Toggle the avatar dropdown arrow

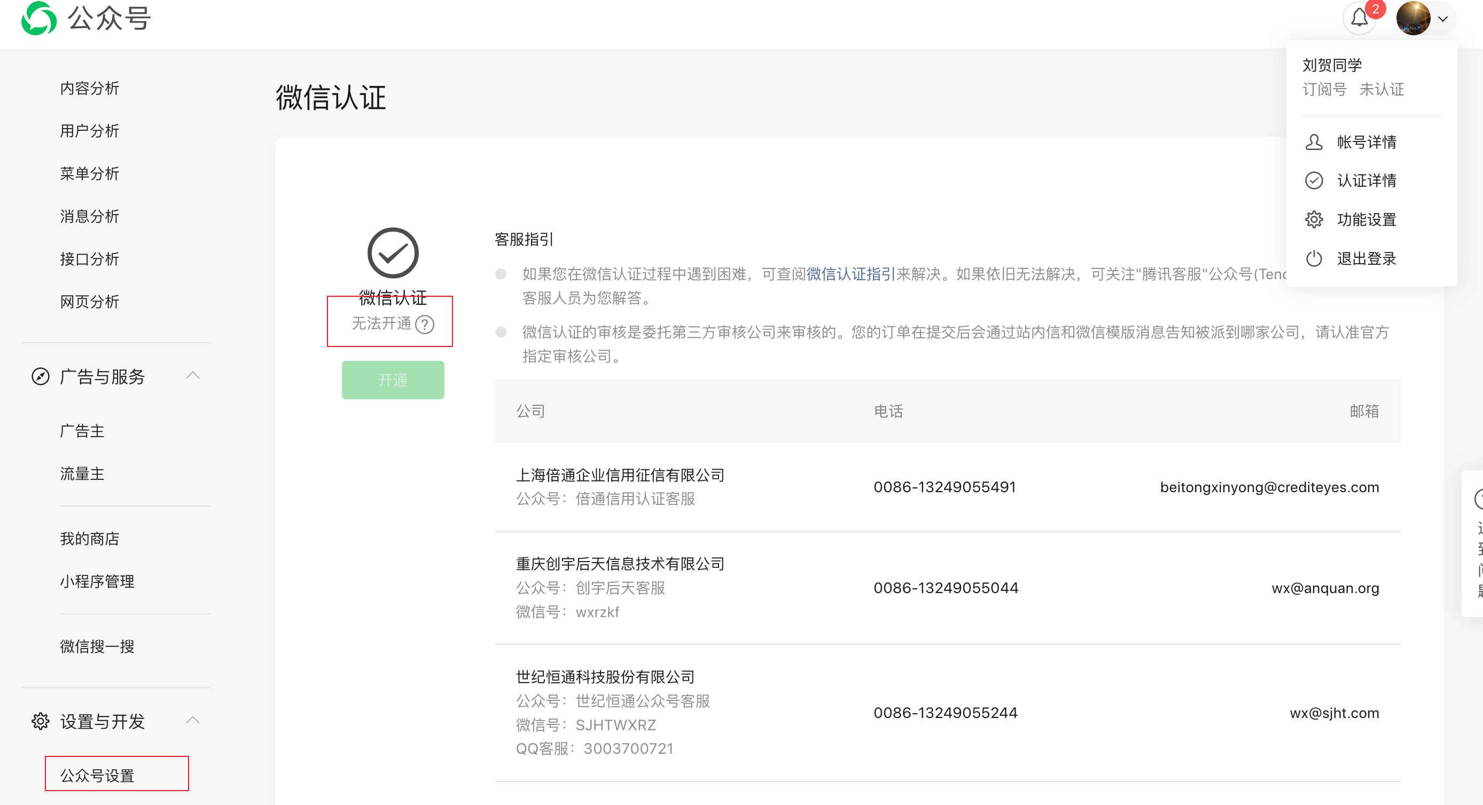pyautogui.click(x=1443, y=19)
